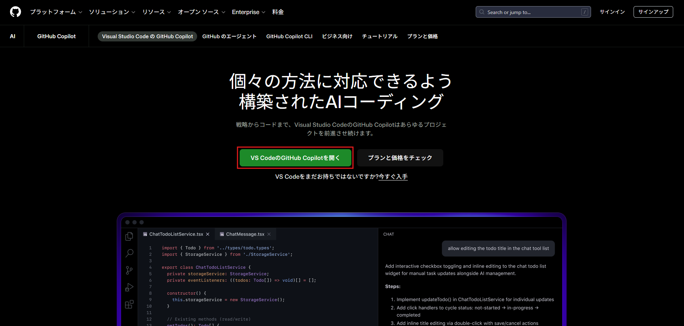Click the Explorer files icon in editor sidebar

click(129, 236)
